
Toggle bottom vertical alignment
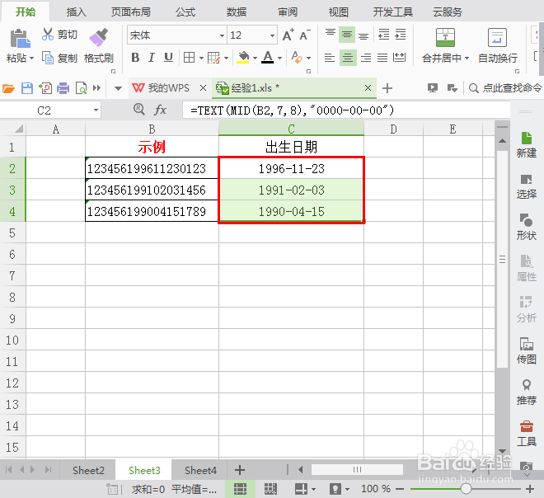[363, 35]
